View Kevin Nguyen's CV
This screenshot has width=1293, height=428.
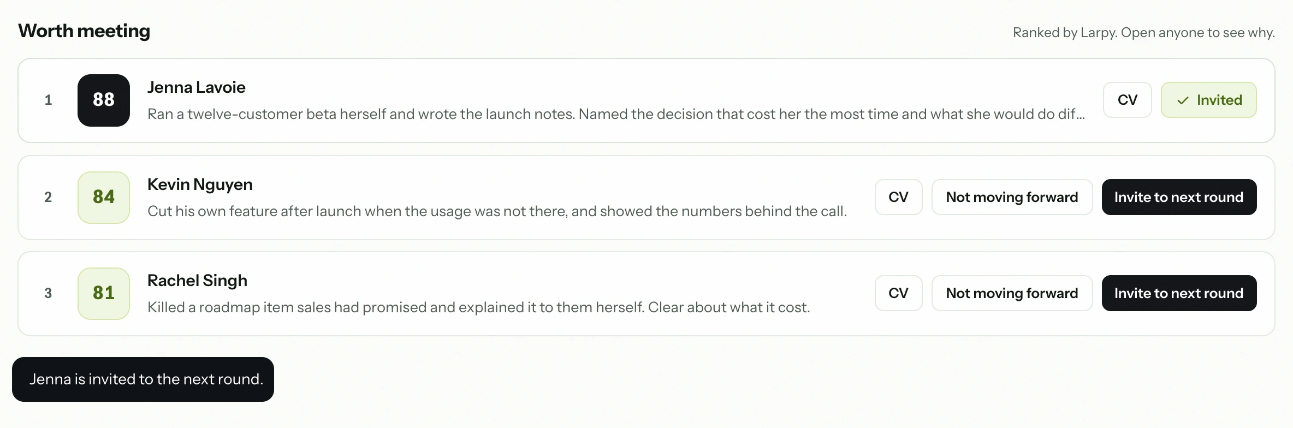[x=899, y=197]
